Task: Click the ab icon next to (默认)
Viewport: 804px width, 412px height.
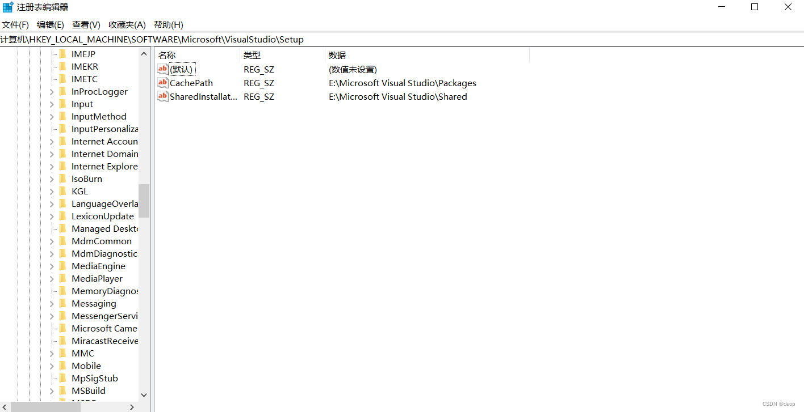Action: point(162,69)
